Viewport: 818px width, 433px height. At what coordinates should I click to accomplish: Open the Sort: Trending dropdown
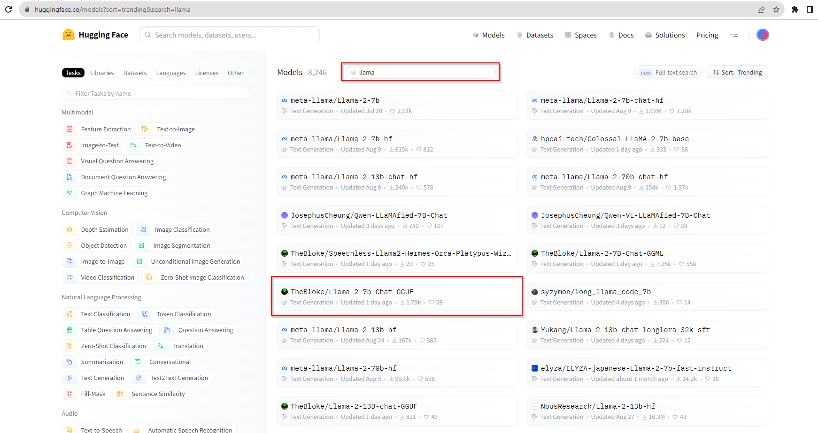coord(737,72)
